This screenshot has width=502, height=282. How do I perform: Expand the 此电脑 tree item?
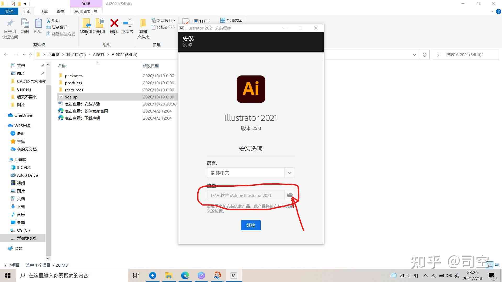pyautogui.click(x=3, y=160)
